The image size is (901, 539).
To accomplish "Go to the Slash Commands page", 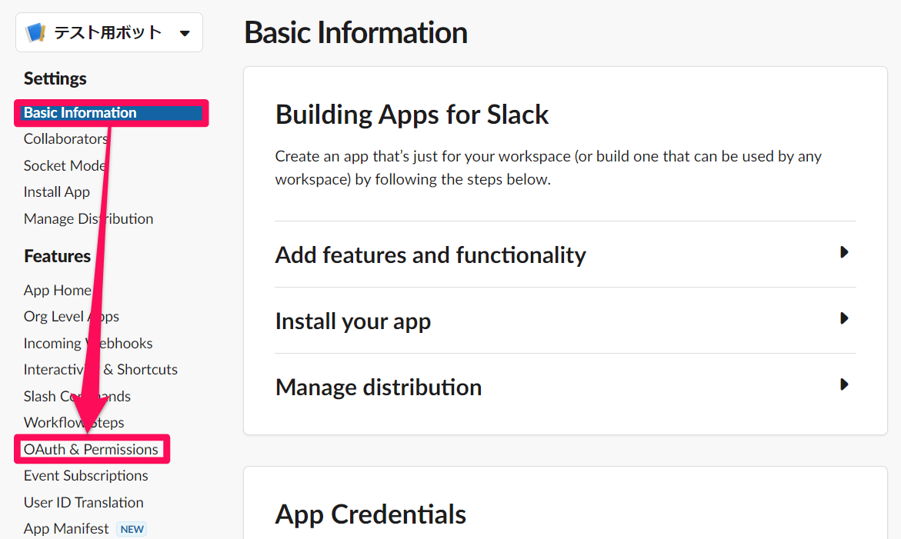I will [77, 396].
